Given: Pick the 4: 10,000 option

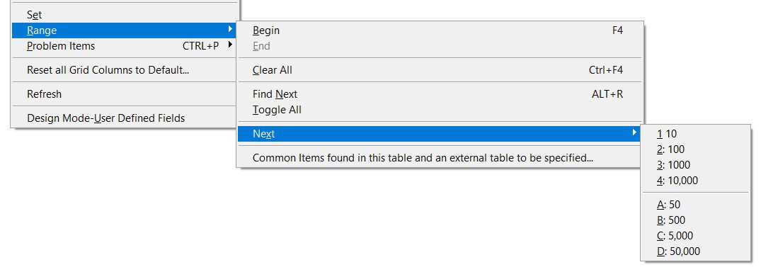Looking at the screenshot, I should (x=695, y=180).
